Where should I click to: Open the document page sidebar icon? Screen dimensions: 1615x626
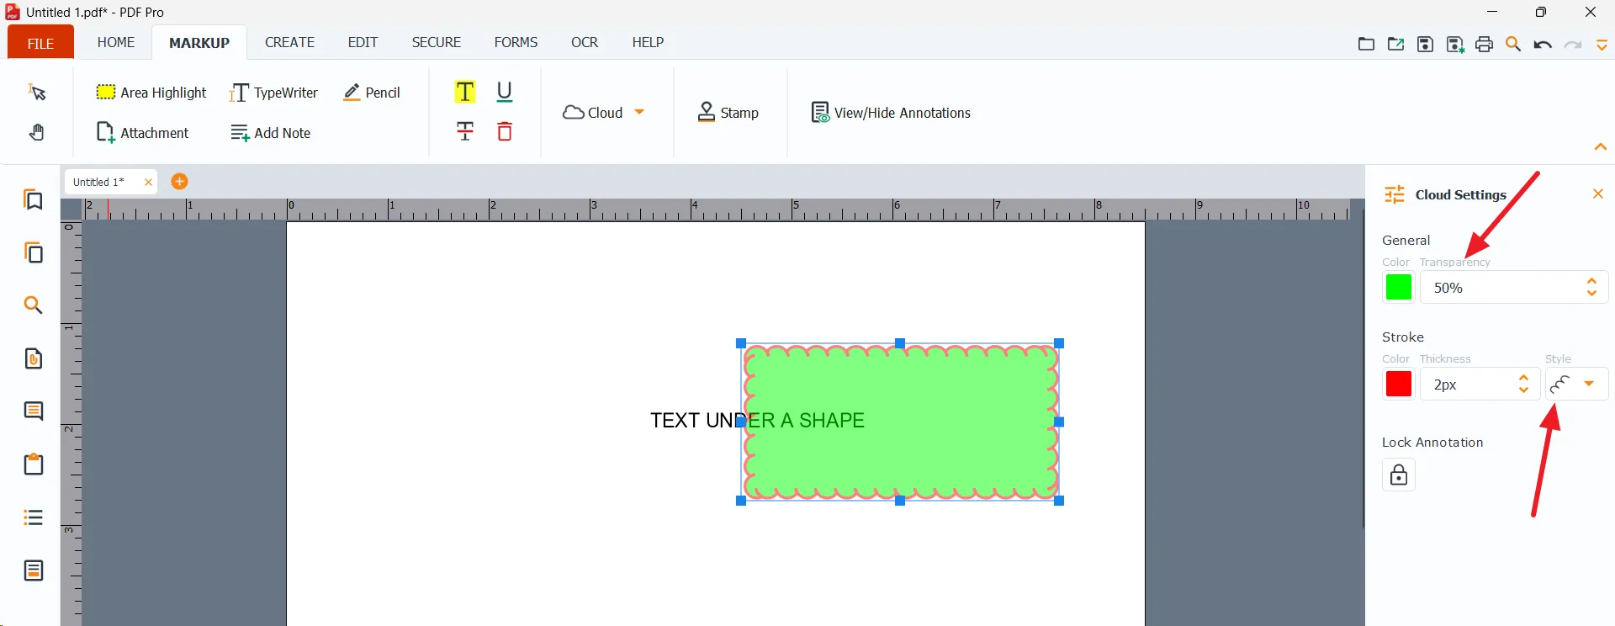[x=34, y=570]
